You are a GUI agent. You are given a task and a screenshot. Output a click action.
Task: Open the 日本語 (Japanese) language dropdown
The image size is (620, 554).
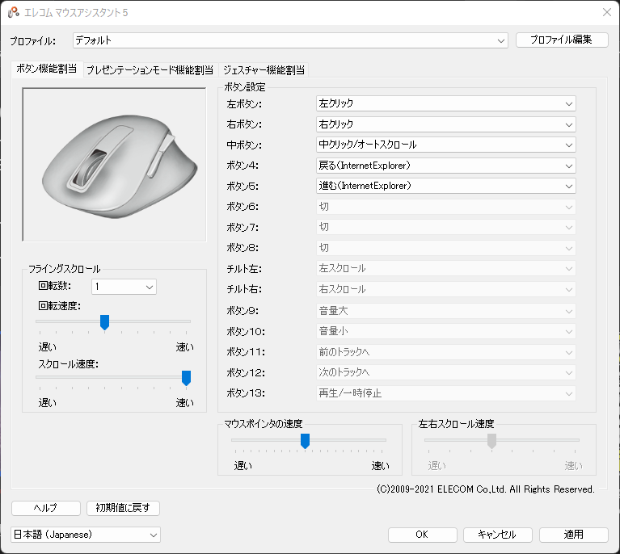tap(86, 535)
